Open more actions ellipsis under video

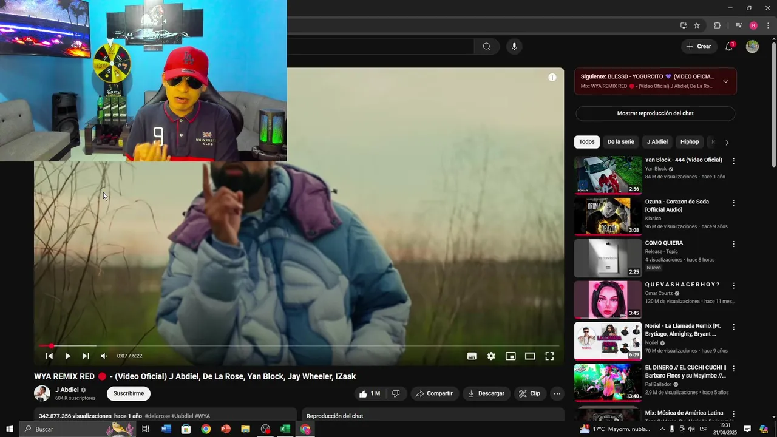coord(557,393)
